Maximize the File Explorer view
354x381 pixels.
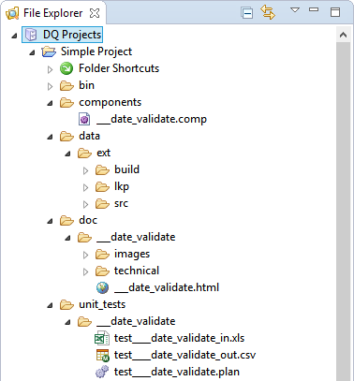335,12
